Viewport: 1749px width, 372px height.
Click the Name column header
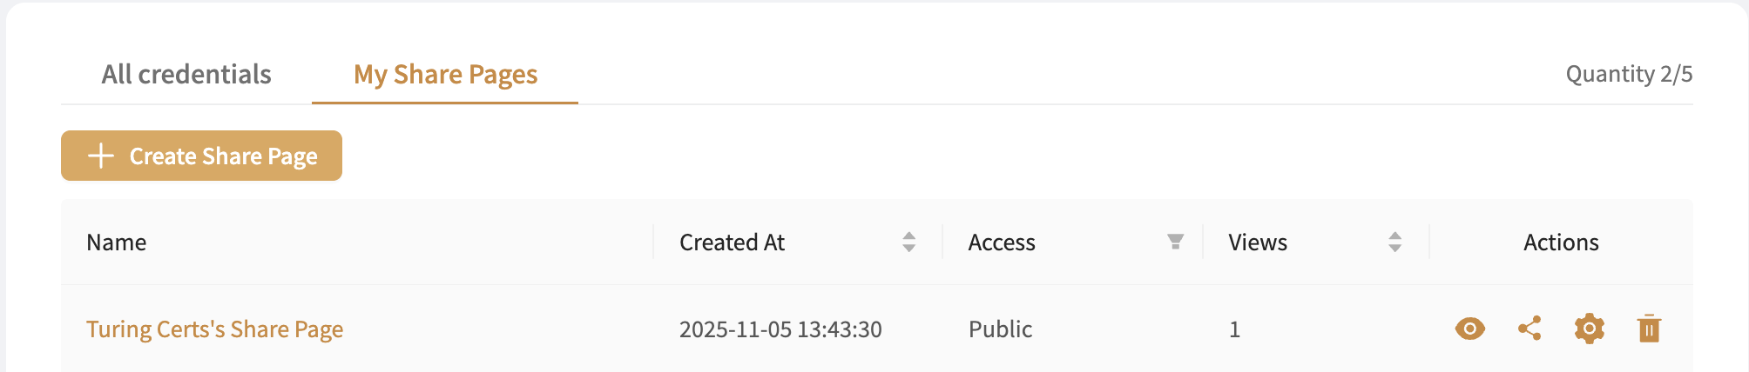click(x=117, y=242)
